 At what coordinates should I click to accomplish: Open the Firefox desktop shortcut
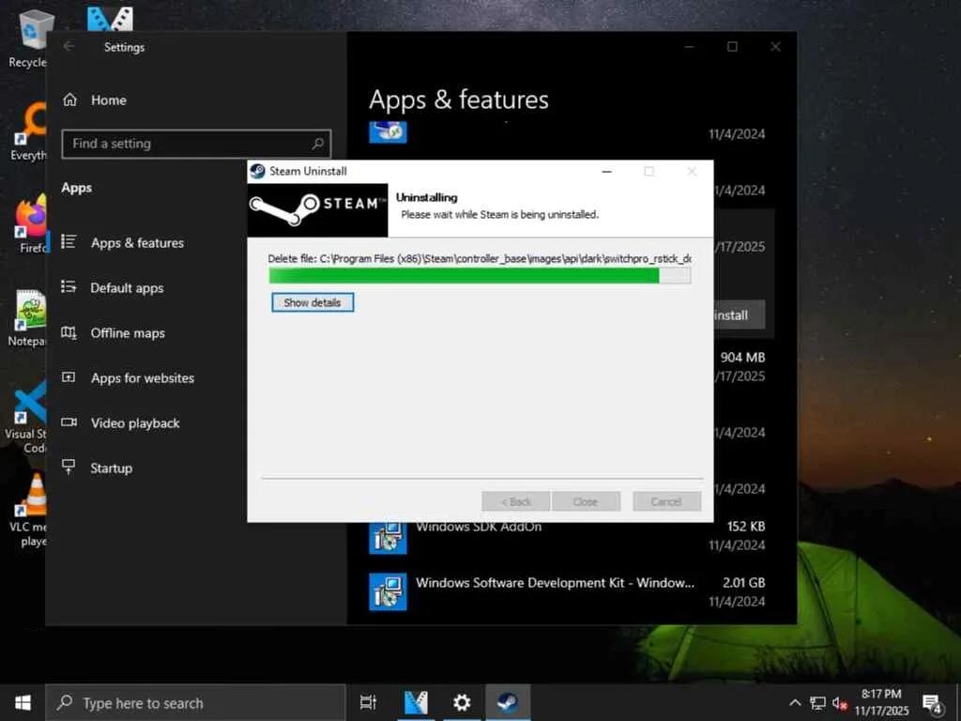pos(28,223)
